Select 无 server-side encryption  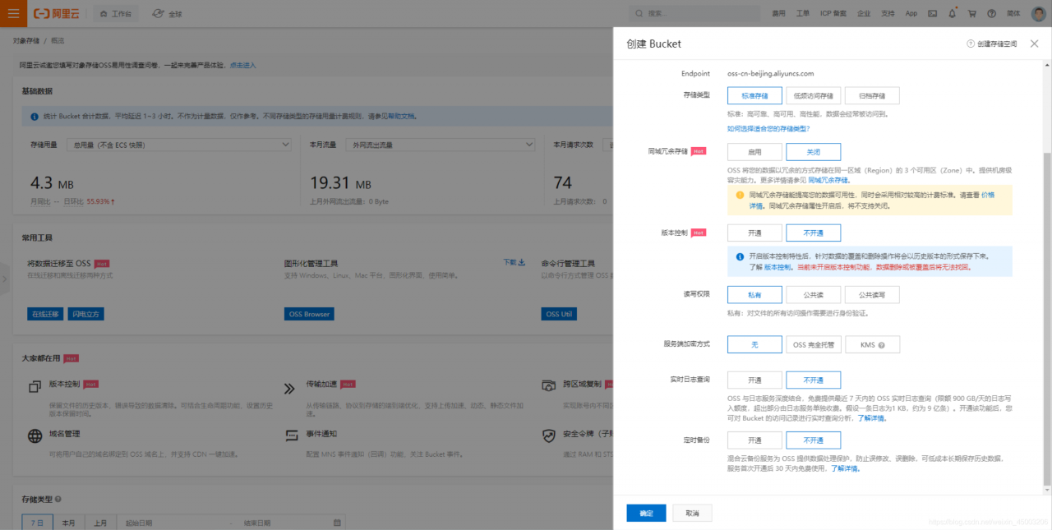(754, 345)
